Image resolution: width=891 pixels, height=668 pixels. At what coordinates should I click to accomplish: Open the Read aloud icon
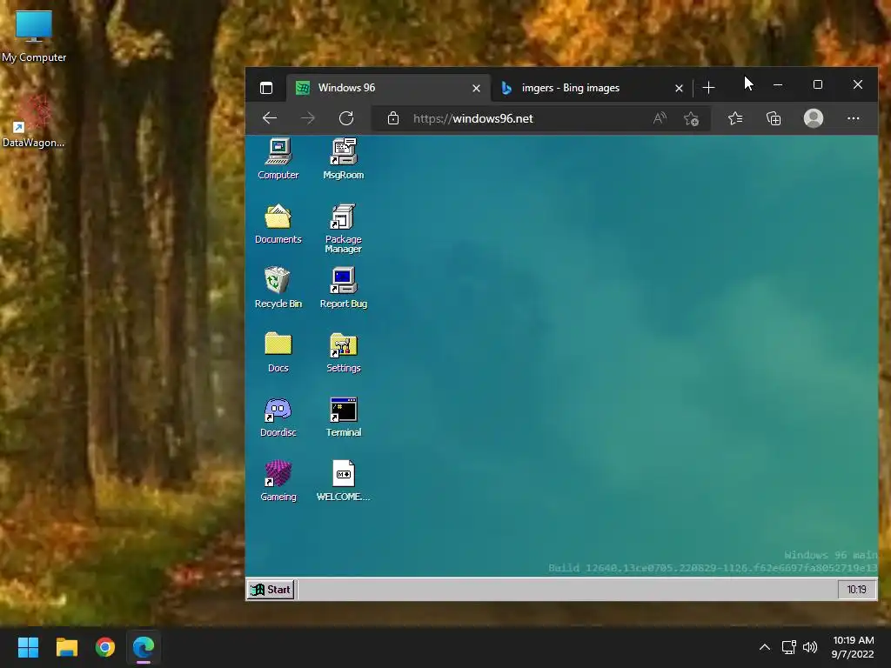(x=660, y=118)
